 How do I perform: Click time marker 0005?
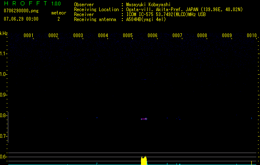(x=128, y=35)
